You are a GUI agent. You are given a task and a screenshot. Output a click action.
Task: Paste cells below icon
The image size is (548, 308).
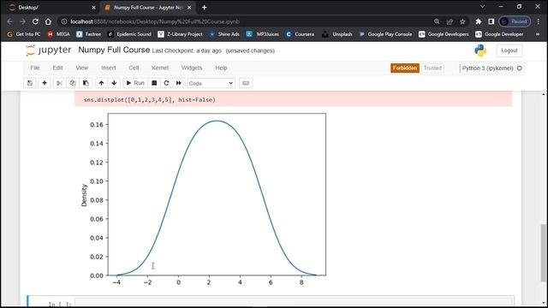coord(86,83)
